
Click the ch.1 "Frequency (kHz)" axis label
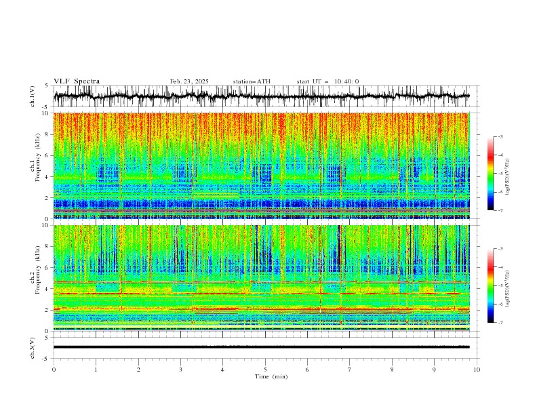click(38, 157)
